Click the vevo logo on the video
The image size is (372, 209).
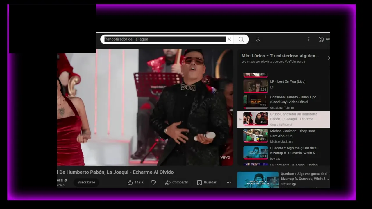tap(225, 158)
